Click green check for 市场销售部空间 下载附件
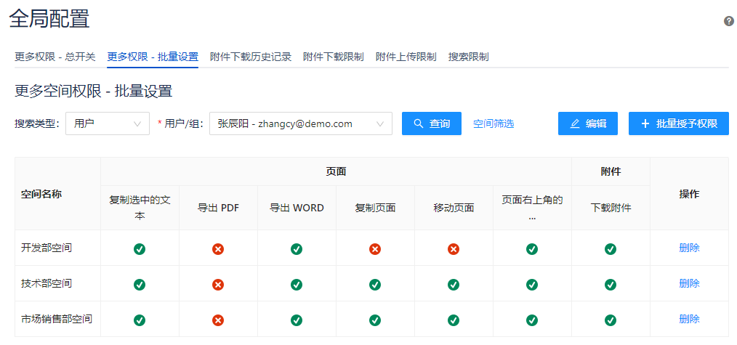Screen dimensions: 737x345 point(611,320)
